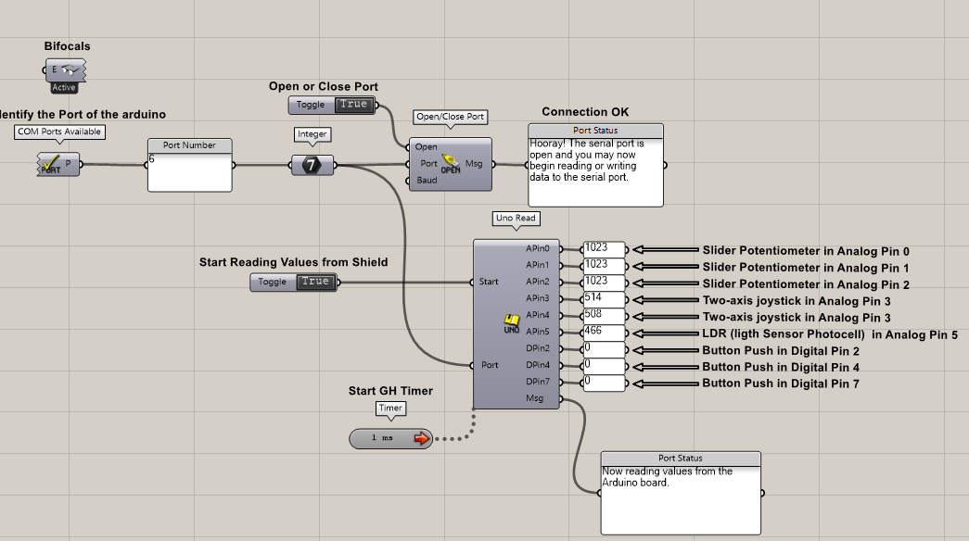
Task: Click the 1023 value panel for APin2
Action: (x=605, y=283)
